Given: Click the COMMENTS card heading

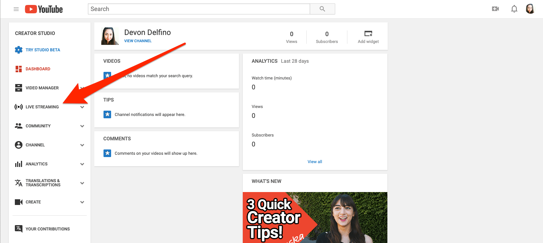Looking at the screenshot, I should click(117, 138).
